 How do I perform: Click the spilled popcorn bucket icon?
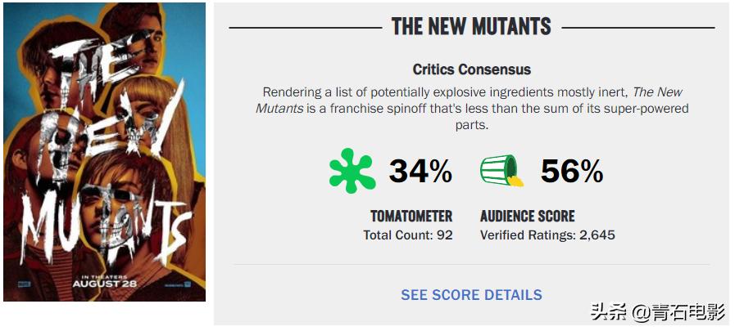[501, 171]
